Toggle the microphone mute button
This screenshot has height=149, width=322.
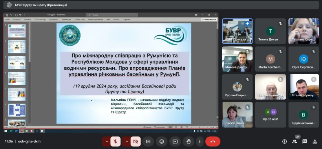tap(115, 142)
